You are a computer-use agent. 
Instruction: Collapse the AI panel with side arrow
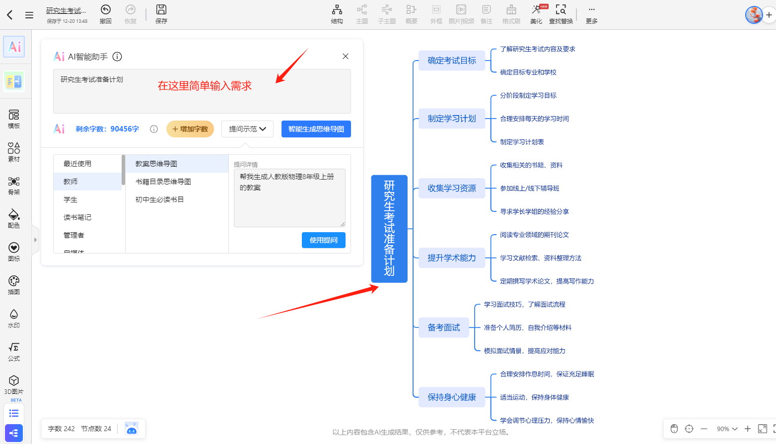35,240
